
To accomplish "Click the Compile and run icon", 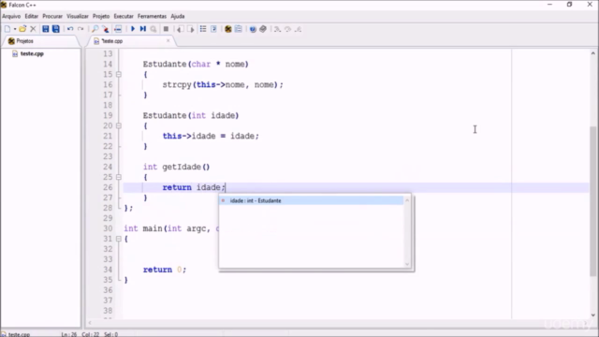I will 143,29.
